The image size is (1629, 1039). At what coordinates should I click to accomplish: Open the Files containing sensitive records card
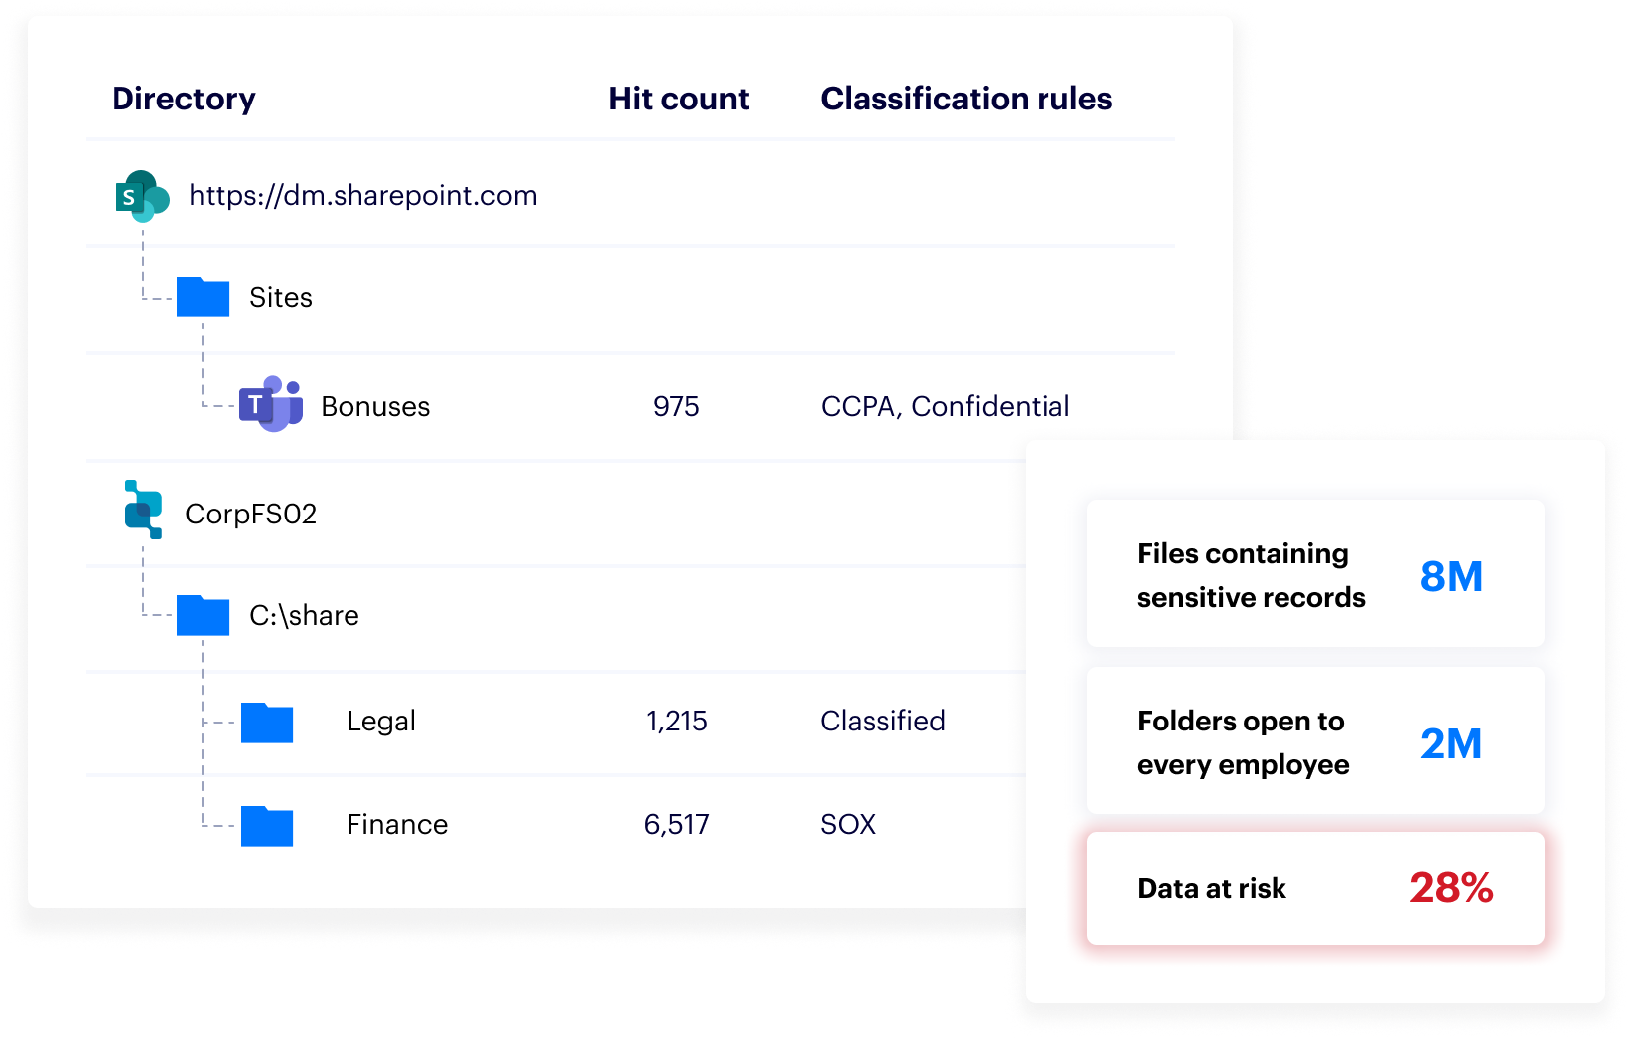click(x=1315, y=574)
